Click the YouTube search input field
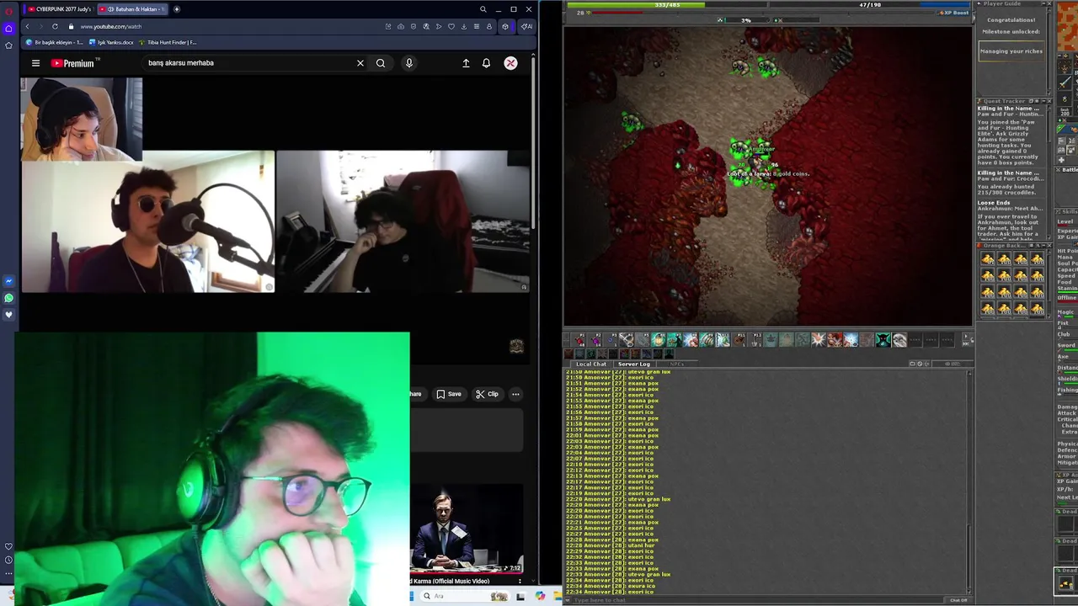 [248, 63]
